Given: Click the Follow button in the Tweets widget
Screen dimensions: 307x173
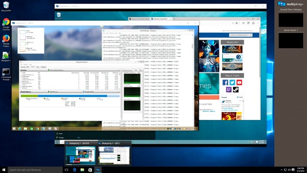Looking at the screenshot, I should [240, 97].
